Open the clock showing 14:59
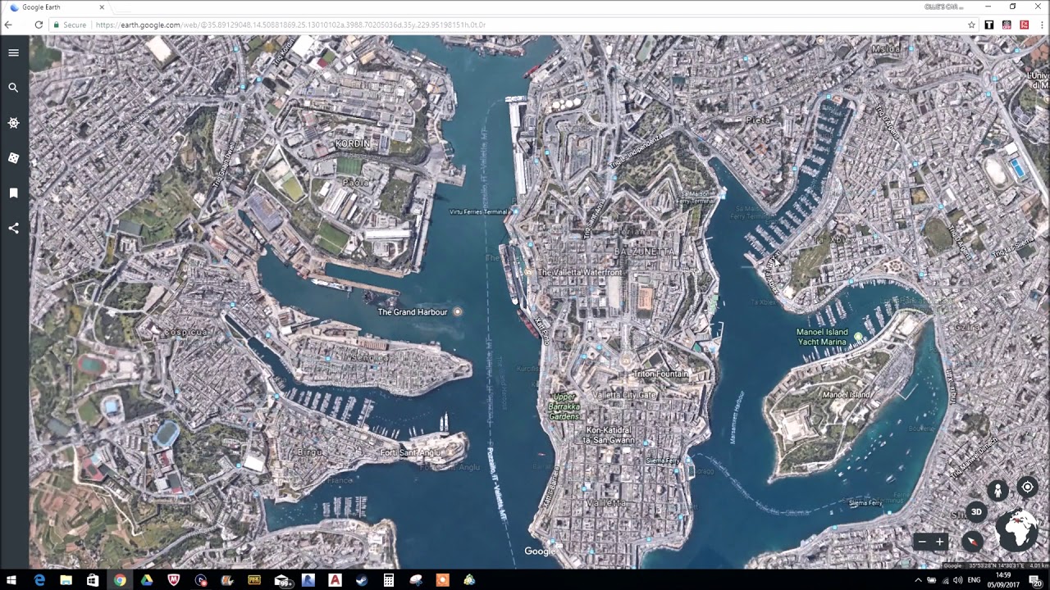1050x590 pixels. coord(1003,580)
